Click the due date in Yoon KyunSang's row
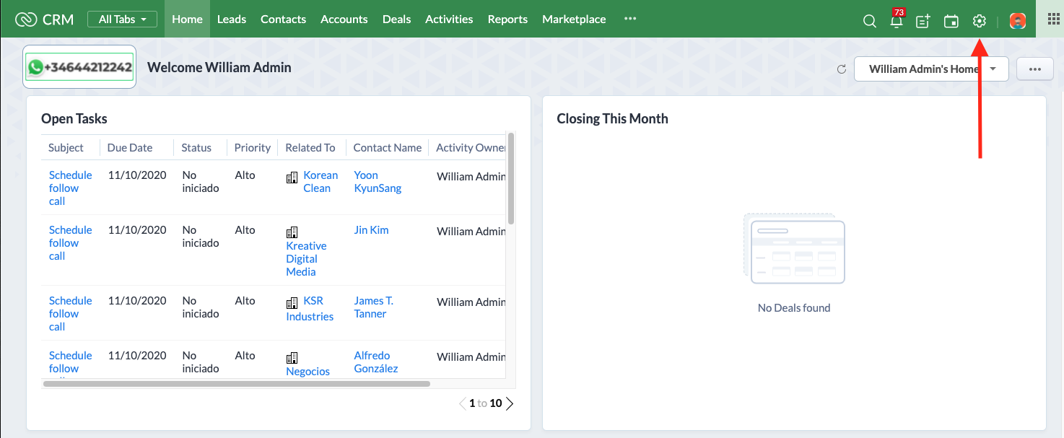 [137, 175]
